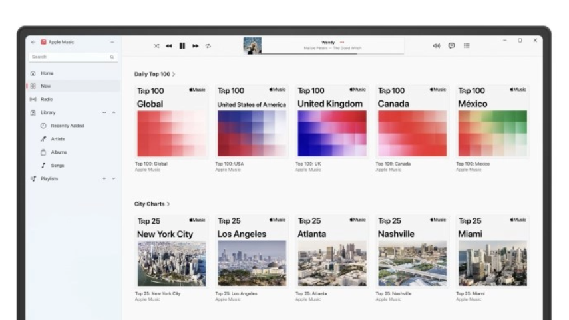Collapse the Library section chevron
The image size is (569, 320).
(114, 113)
